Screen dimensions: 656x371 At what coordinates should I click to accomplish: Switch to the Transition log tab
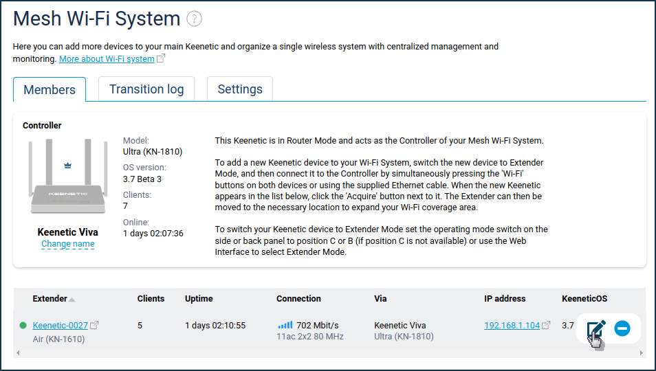coord(146,89)
